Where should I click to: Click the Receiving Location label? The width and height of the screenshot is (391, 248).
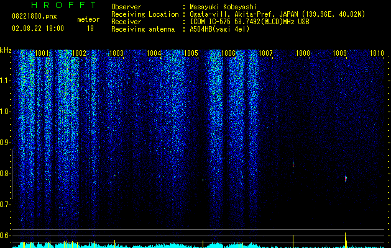pos(145,14)
